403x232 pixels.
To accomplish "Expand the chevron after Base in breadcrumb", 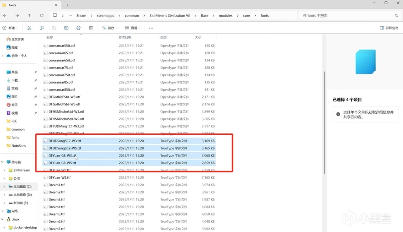I will point(213,15).
